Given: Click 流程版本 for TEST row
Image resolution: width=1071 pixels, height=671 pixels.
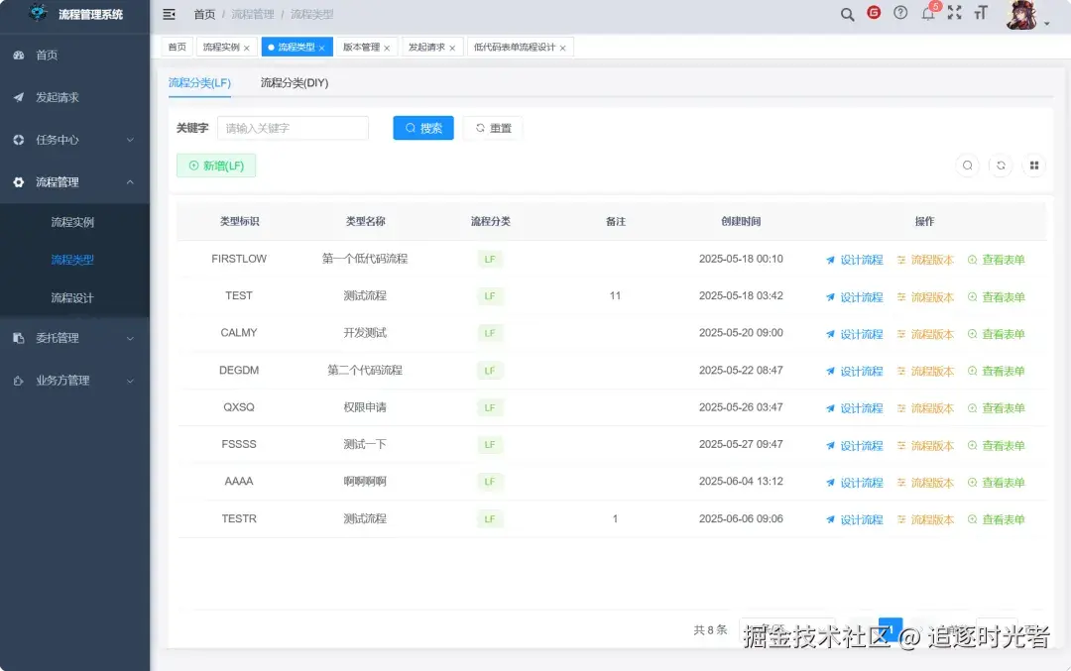Looking at the screenshot, I should click(x=925, y=297).
